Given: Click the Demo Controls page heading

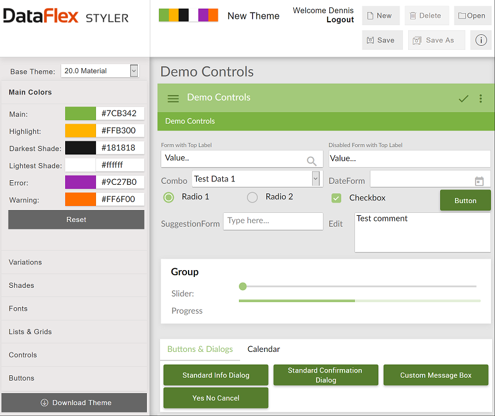Looking at the screenshot, I should 207,72.
